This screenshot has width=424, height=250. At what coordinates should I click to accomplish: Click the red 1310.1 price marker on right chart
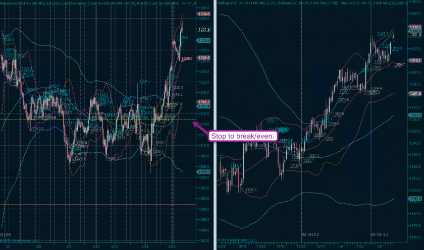tap(415, 60)
